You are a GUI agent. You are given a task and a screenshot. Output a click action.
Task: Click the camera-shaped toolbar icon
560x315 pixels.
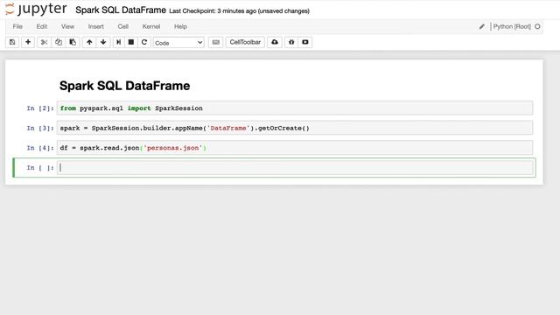[305, 42]
